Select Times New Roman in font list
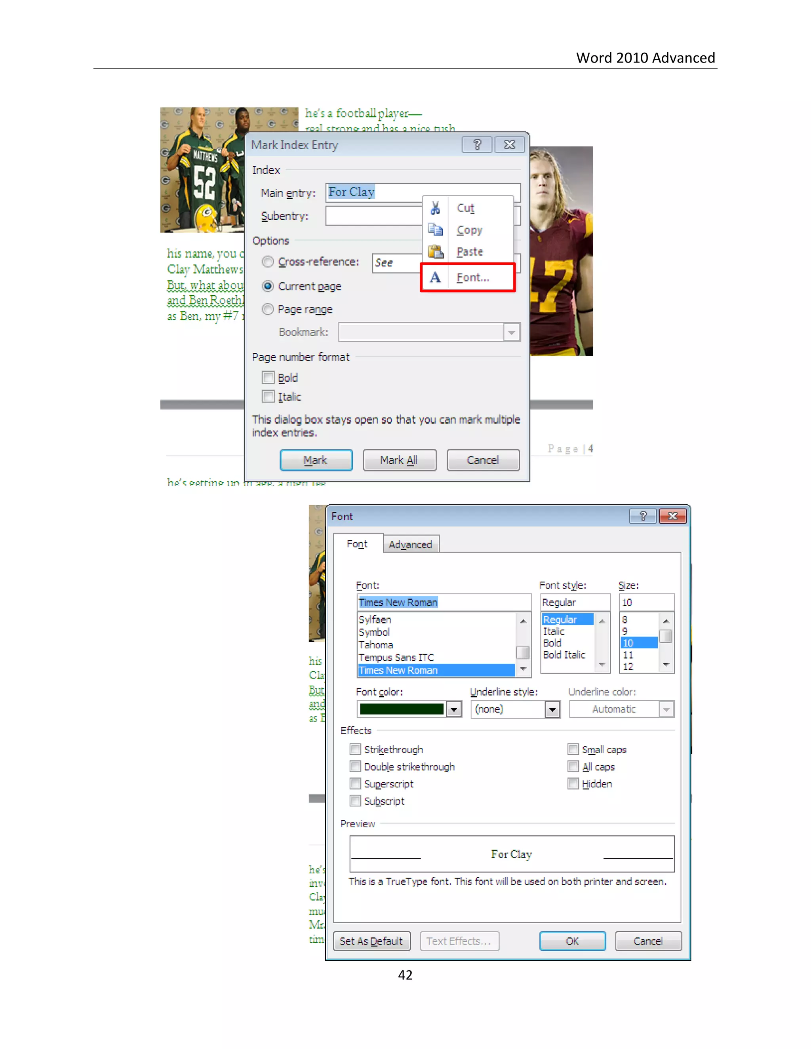 point(436,670)
